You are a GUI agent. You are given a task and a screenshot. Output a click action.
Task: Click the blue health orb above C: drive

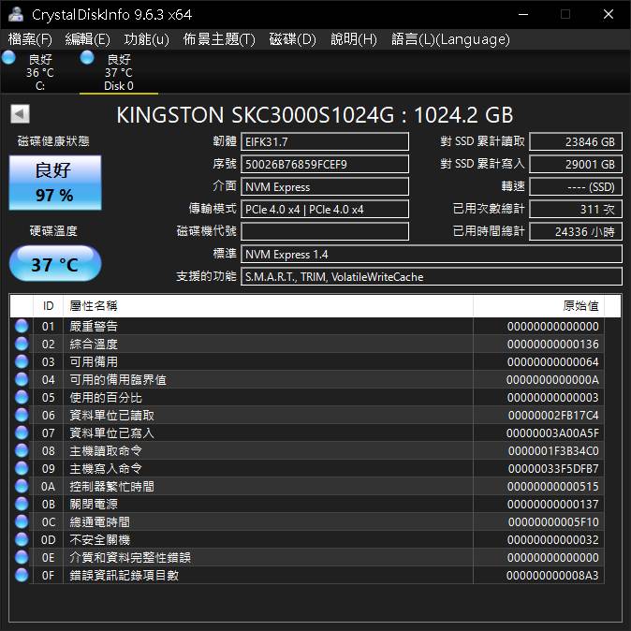(8, 57)
